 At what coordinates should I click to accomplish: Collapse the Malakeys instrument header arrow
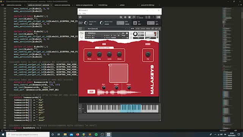coord(86,33)
